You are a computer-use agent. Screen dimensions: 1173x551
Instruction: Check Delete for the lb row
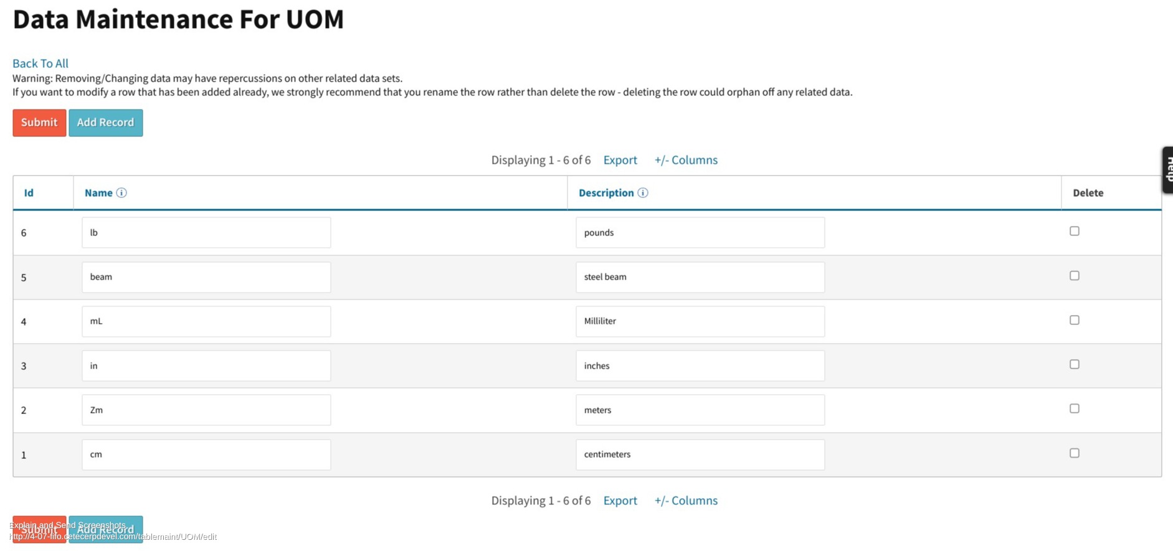click(x=1075, y=231)
